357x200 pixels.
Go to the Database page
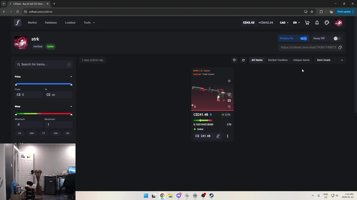tap(51, 22)
